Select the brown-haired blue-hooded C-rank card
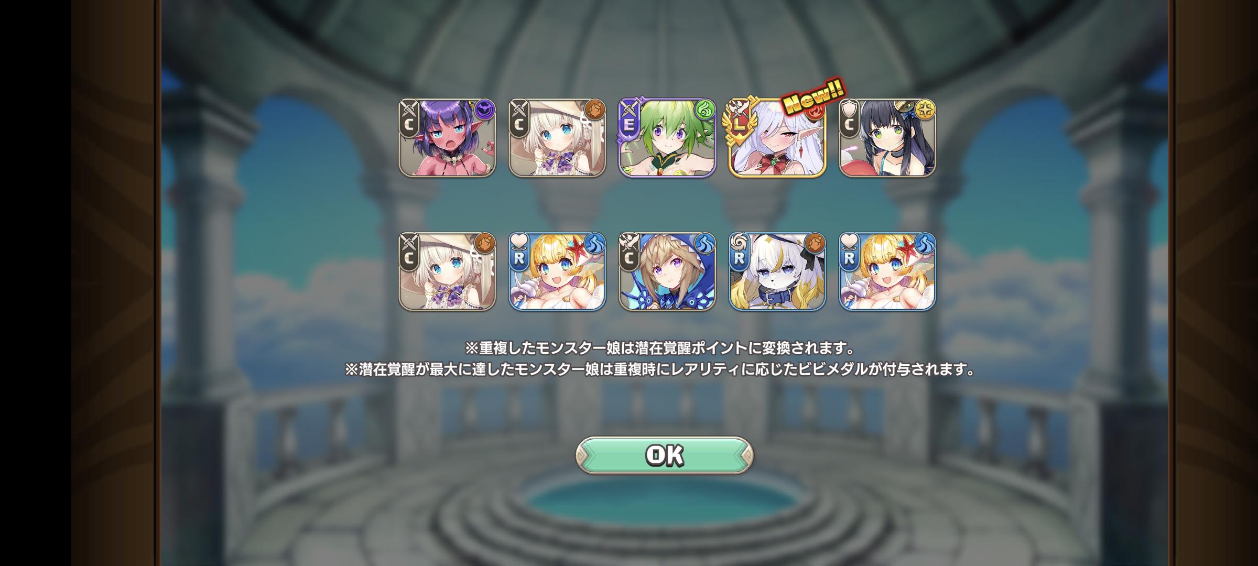Image resolution: width=1258 pixels, height=566 pixels. click(x=667, y=271)
